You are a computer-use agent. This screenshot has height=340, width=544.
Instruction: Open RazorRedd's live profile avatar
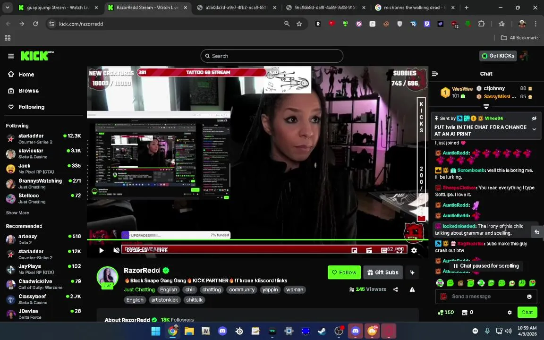[x=107, y=278]
